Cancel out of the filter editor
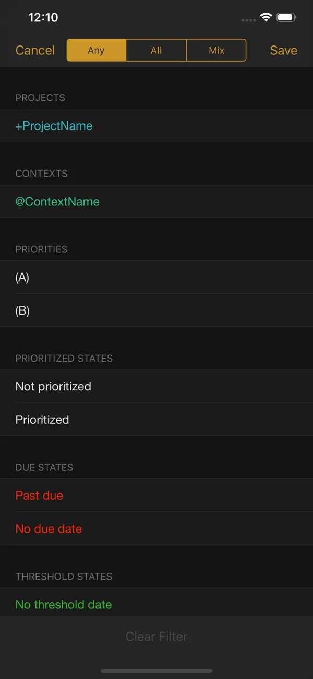313x679 pixels. click(34, 50)
